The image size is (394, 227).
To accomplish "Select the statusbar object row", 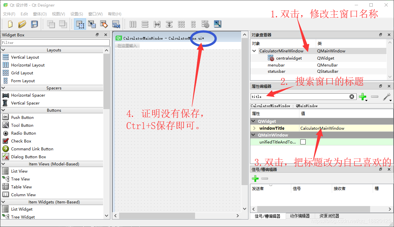I will pyautogui.click(x=276, y=71).
